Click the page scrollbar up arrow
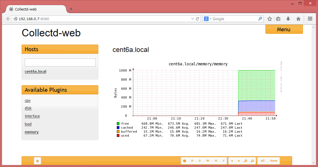318x167 pixels. (x=314, y=27)
